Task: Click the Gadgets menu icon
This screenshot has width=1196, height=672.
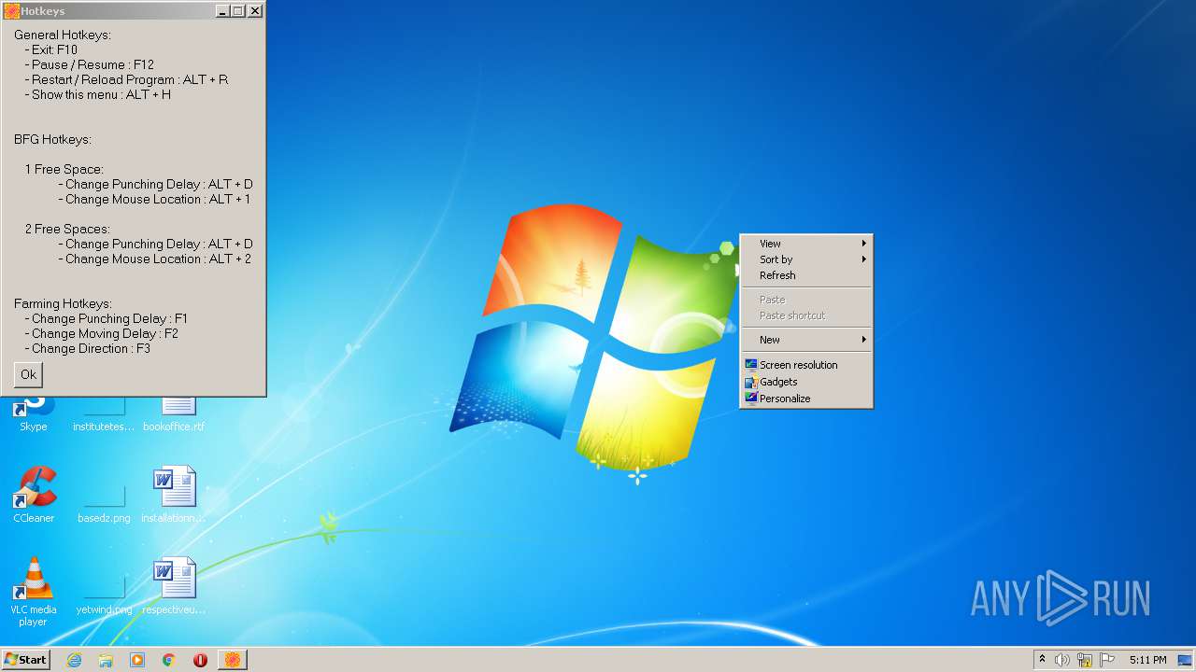Action: point(750,382)
